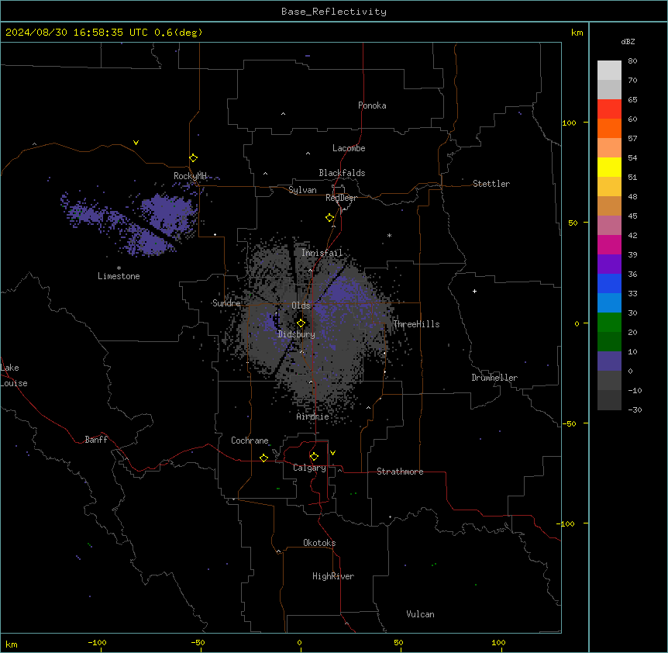This screenshot has width=668, height=653.
Task: Select the Strathmore label
Action: 400,472
